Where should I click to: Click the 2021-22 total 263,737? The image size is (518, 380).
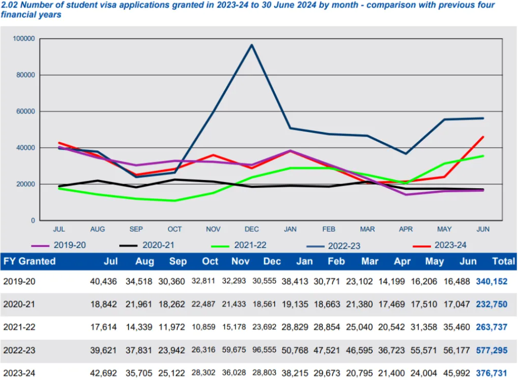pos(491,327)
